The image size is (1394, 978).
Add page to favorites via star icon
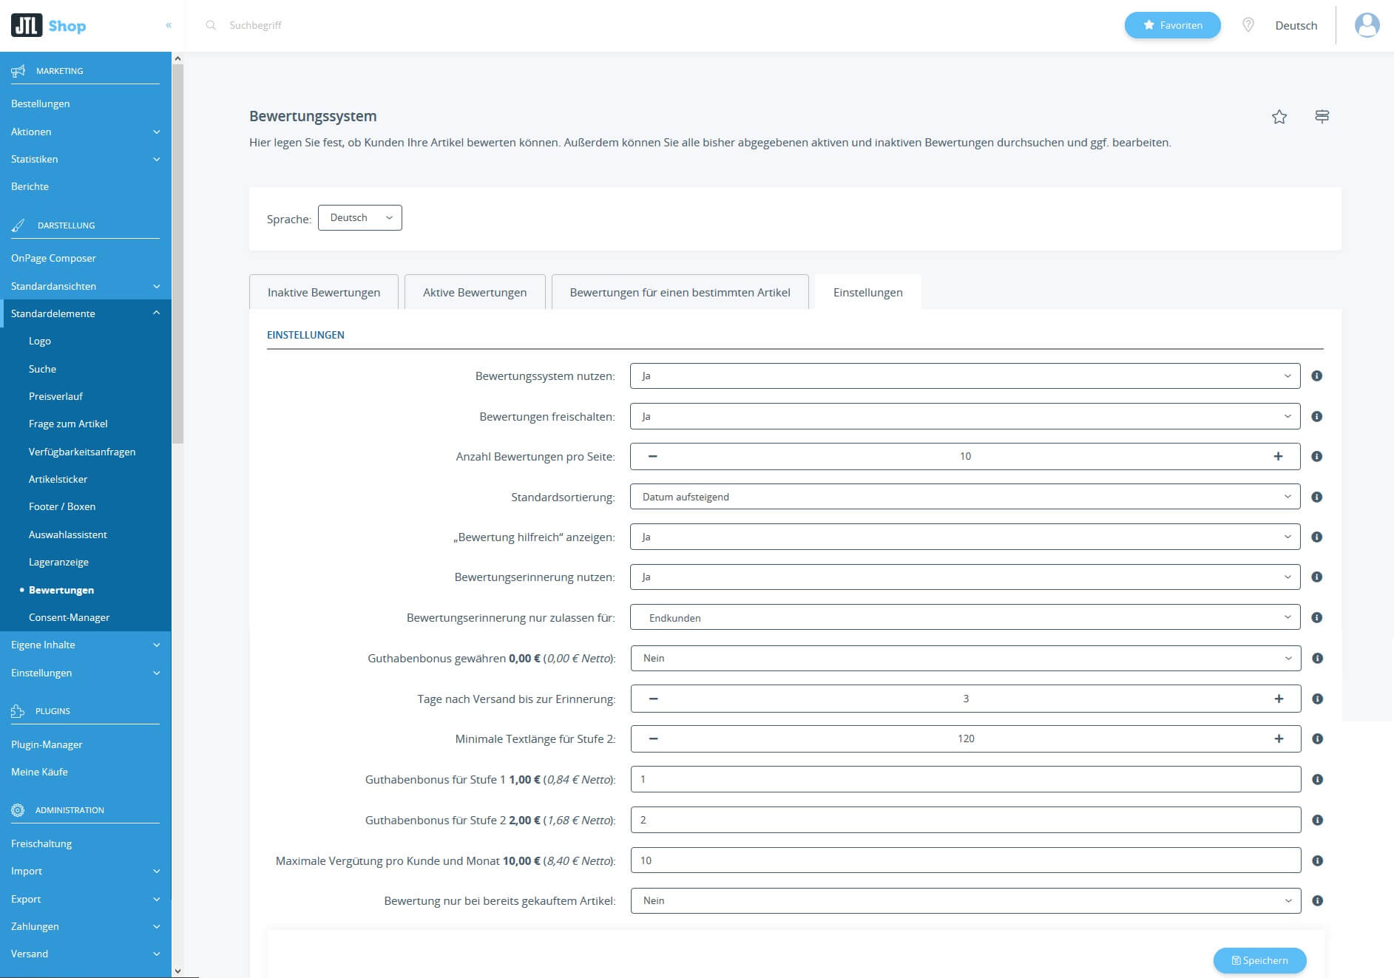(1279, 117)
